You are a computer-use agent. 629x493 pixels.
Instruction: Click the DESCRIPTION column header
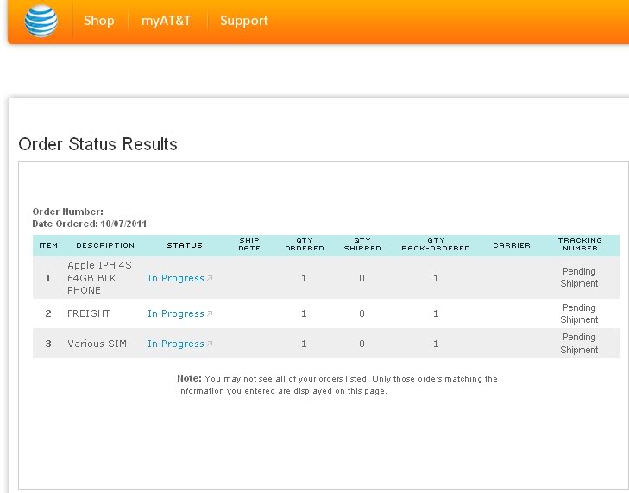click(x=105, y=245)
